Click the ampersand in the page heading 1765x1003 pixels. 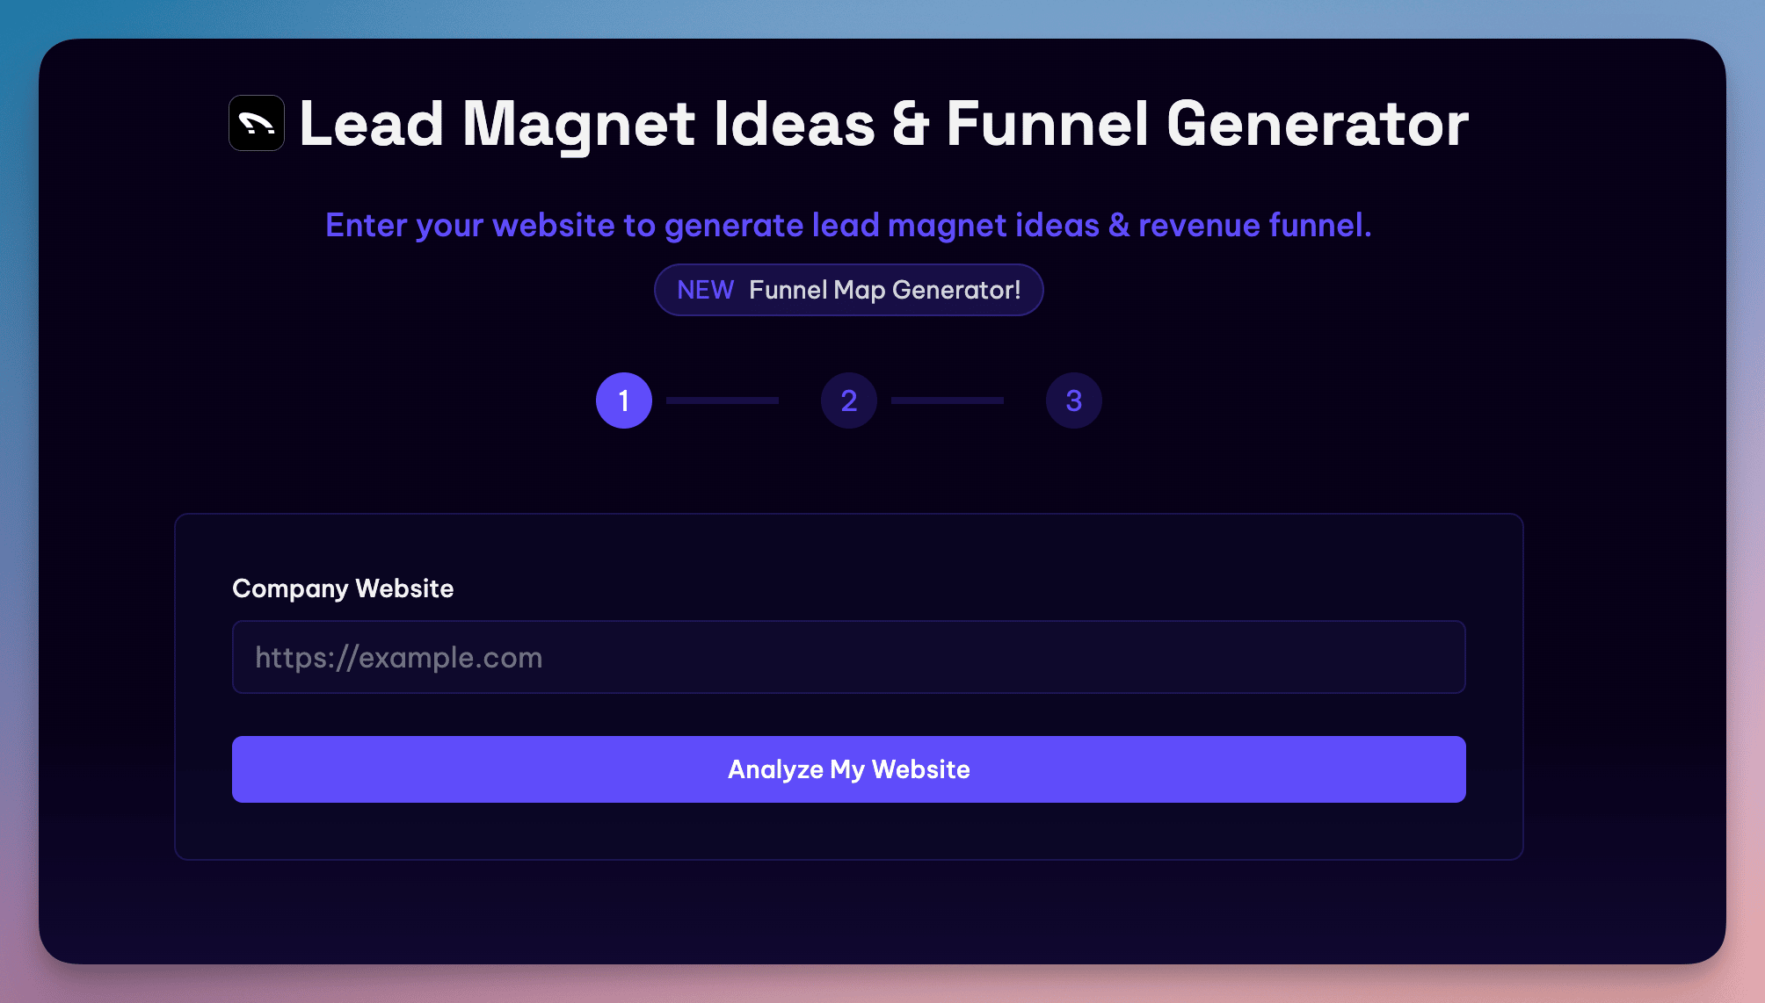[x=911, y=123]
